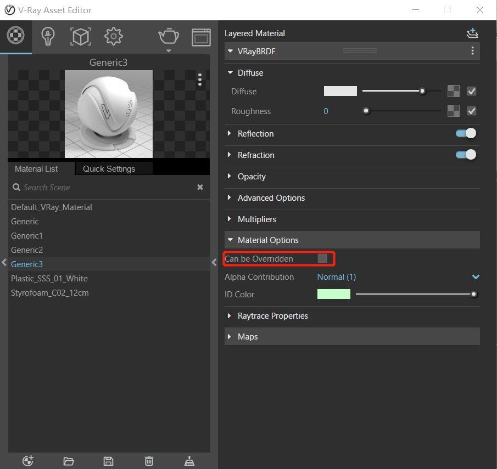Image resolution: width=497 pixels, height=469 pixels.
Task: Expand the Multipliers section
Action: tap(230, 219)
